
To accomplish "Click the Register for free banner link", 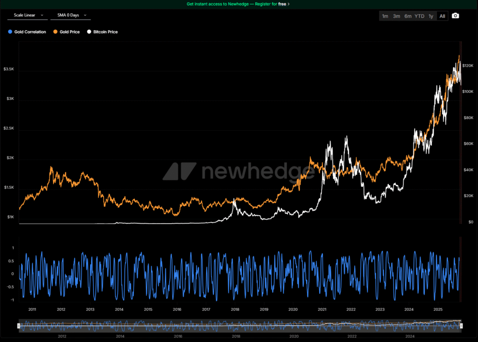I will click(238, 4).
